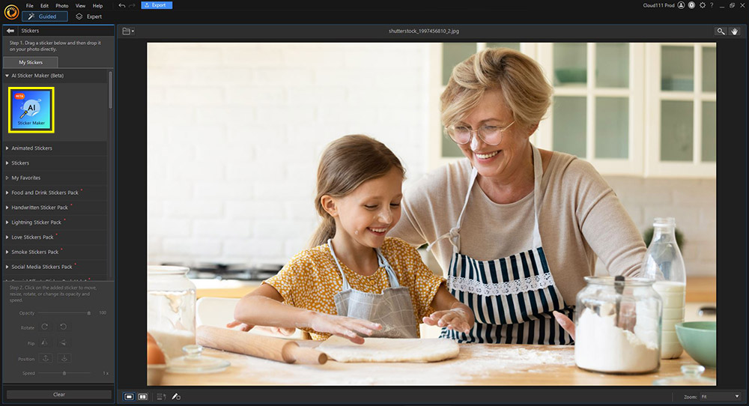The height and width of the screenshot is (406, 749).
Task: Click the sticker list scrollbar
Action: click(x=110, y=90)
